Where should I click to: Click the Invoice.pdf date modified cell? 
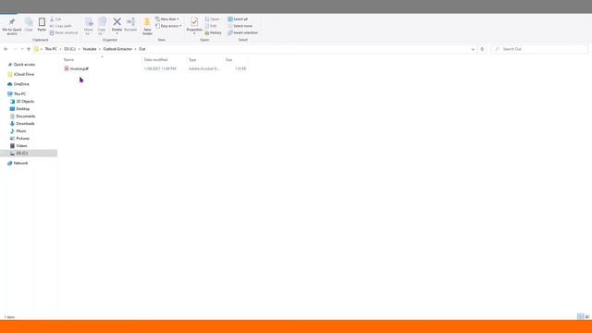coord(160,68)
